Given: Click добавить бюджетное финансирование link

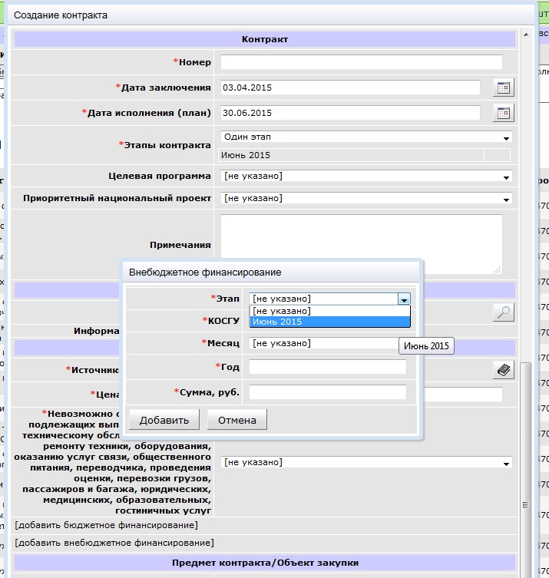Looking at the screenshot, I should click(x=106, y=525).
